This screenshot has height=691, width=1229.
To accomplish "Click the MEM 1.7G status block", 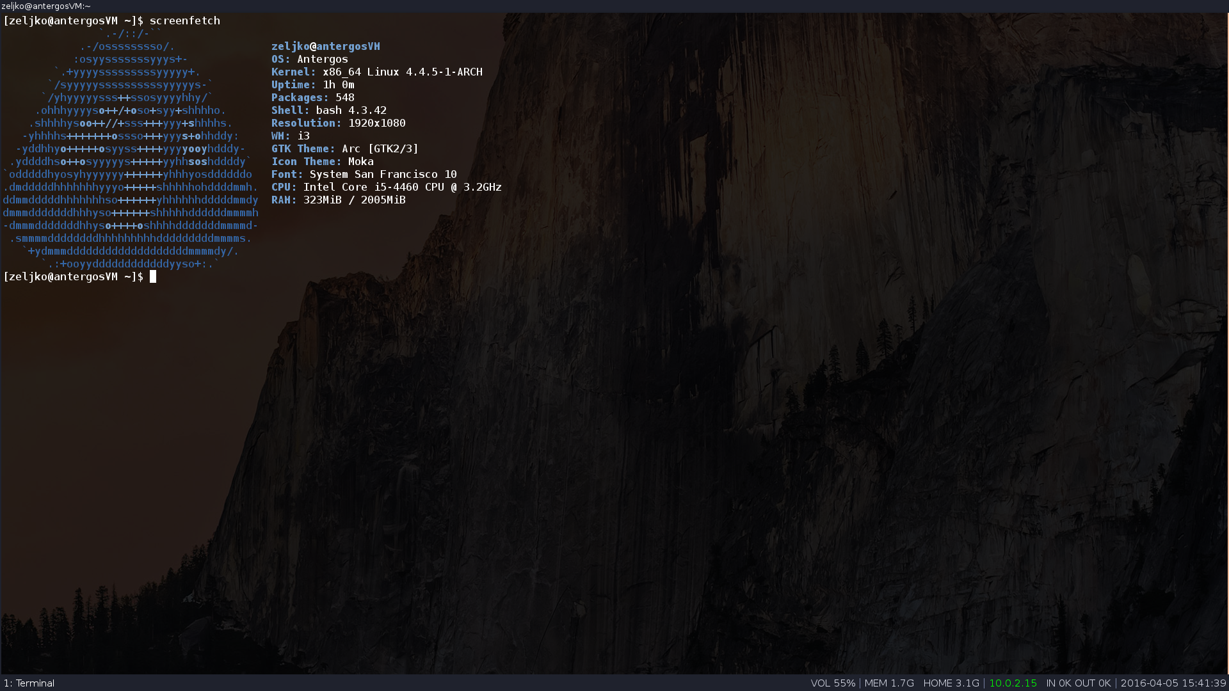I will point(889,683).
